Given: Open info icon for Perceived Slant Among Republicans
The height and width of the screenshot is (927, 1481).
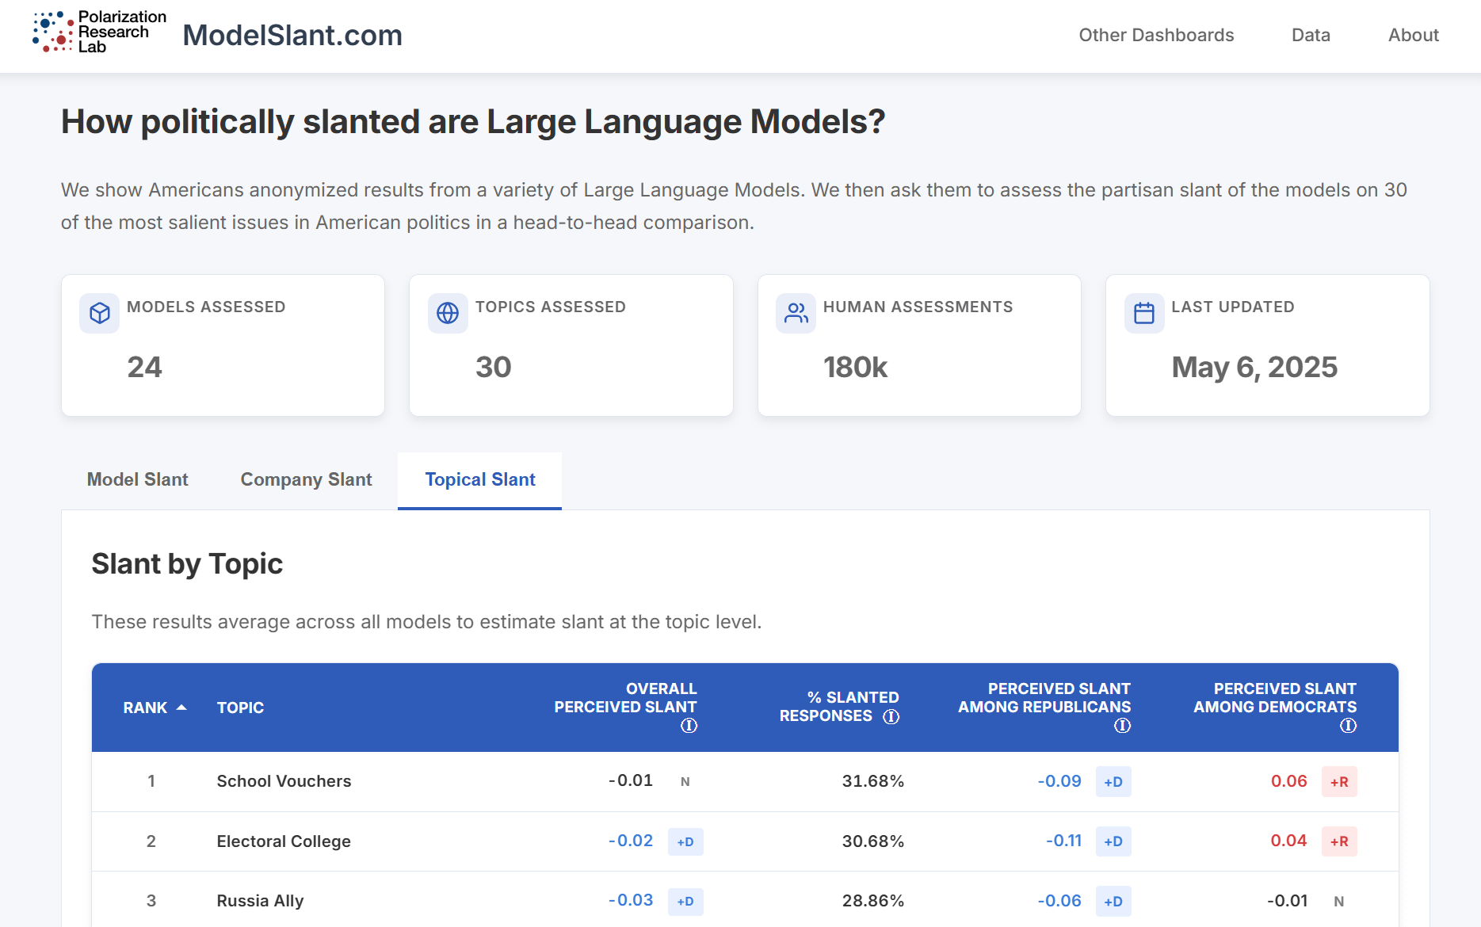Looking at the screenshot, I should (1123, 726).
